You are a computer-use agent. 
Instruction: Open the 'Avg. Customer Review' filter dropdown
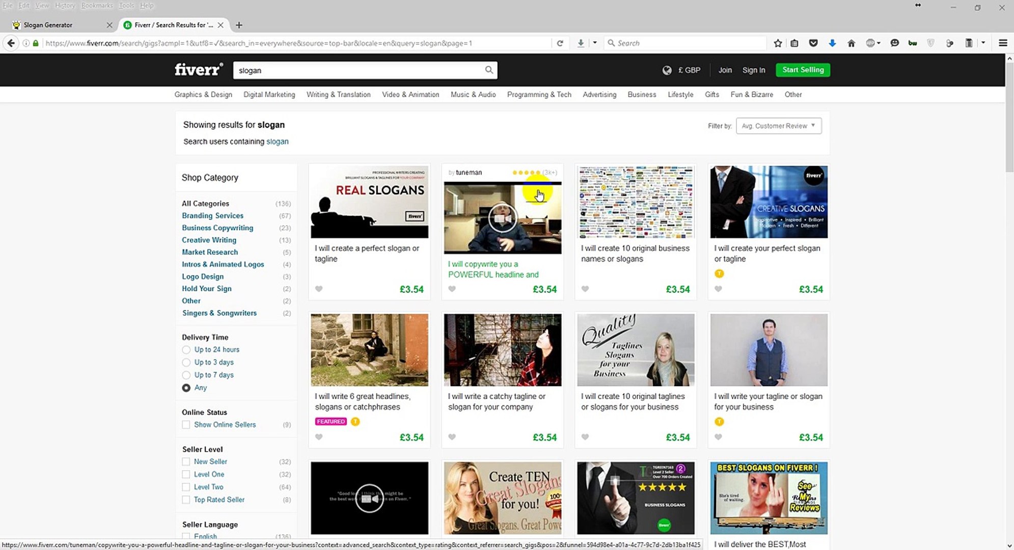778,126
